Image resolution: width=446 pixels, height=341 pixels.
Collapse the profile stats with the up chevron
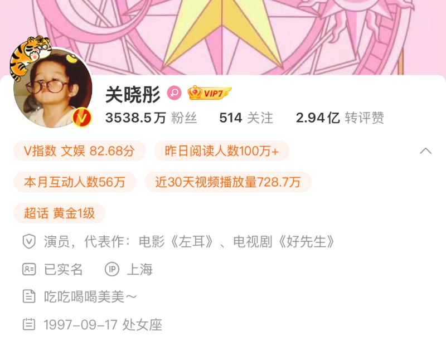click(425, 150)
